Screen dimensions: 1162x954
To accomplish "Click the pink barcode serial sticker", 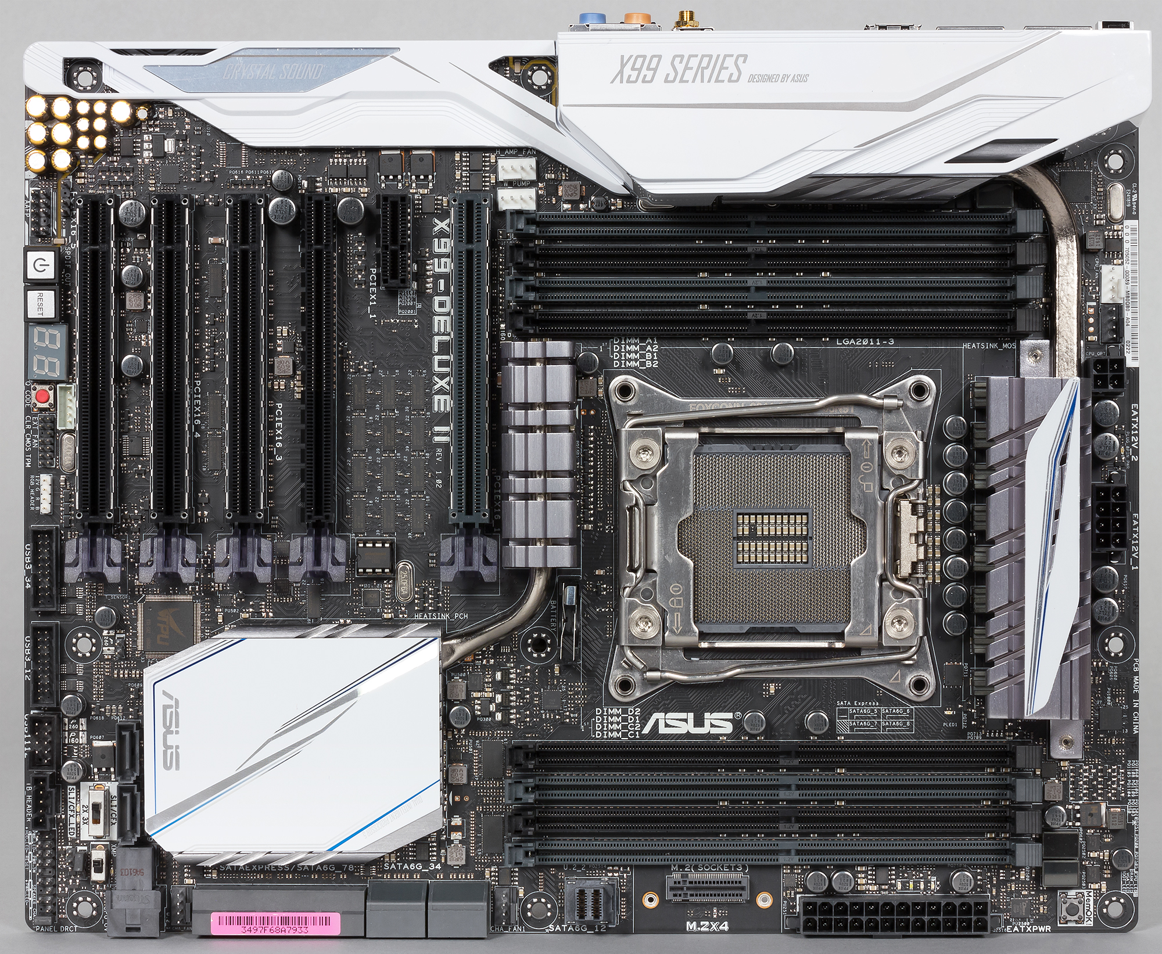I will click(x=275, y=922).
